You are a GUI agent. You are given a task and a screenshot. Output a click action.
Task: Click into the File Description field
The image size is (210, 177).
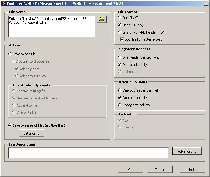(x=88, y=153)
